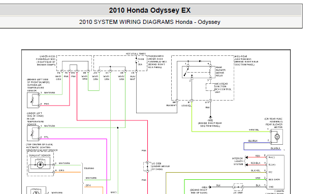Click the "2010 Honda Odyssey EX" title
The width and height of the screenshot is (316, 194).
click(x=150, y=10)
